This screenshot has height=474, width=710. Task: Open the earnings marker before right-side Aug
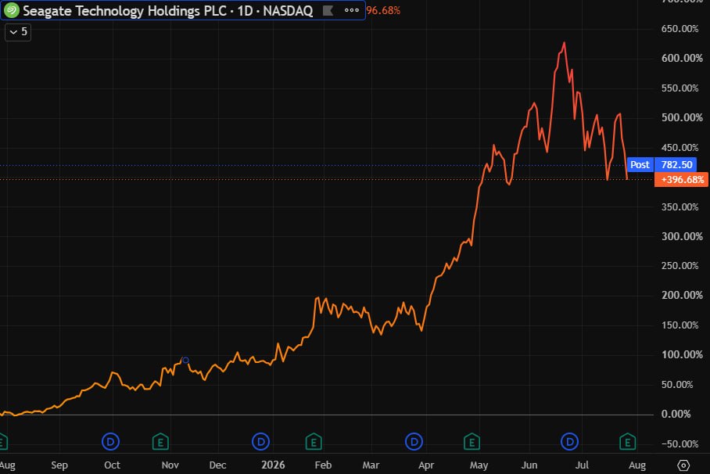pos(628,441)
